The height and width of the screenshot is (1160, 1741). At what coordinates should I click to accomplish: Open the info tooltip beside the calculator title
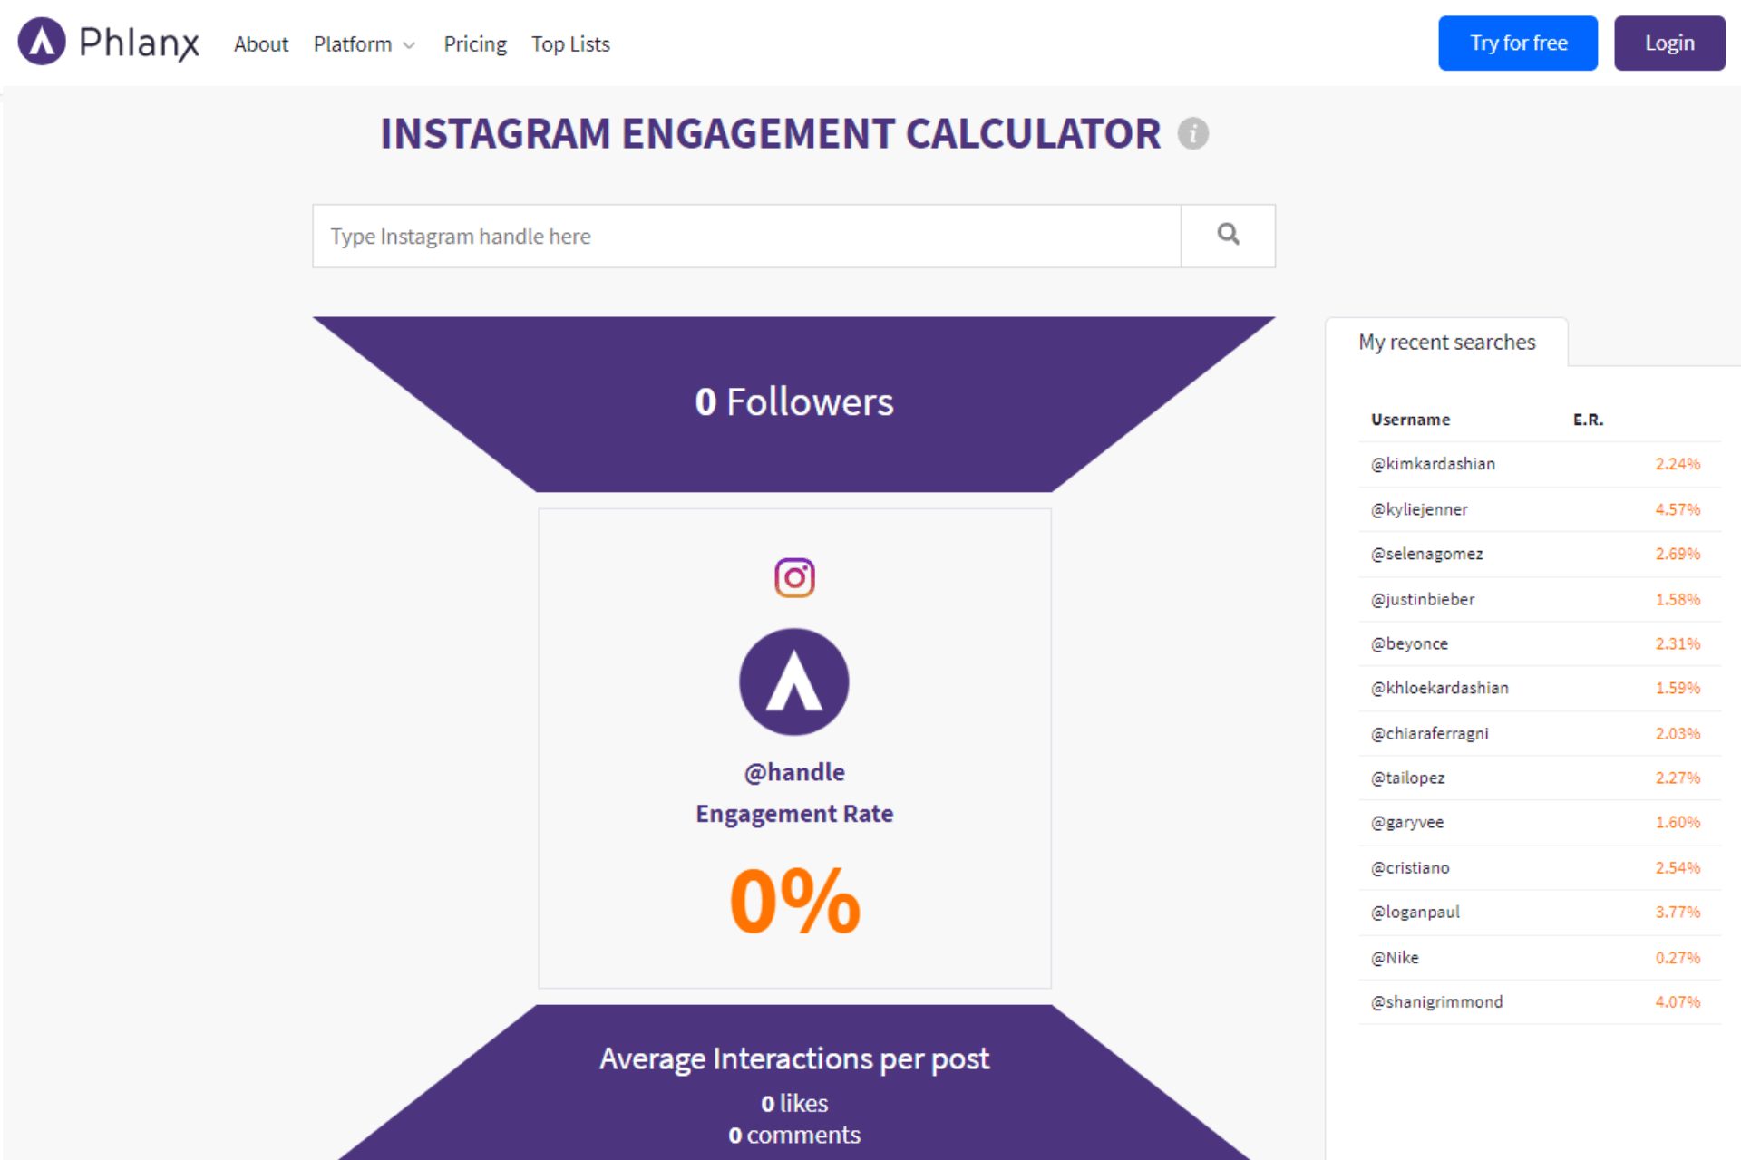coord(1194,133)
